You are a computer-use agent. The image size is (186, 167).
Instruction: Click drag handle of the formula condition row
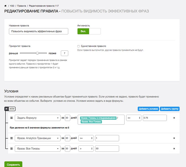tap(12, 118)
